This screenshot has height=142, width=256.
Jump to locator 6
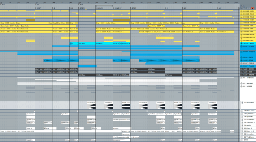coord(166,8)
